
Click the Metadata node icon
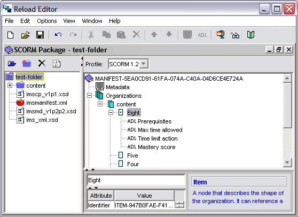coord(100,87)
